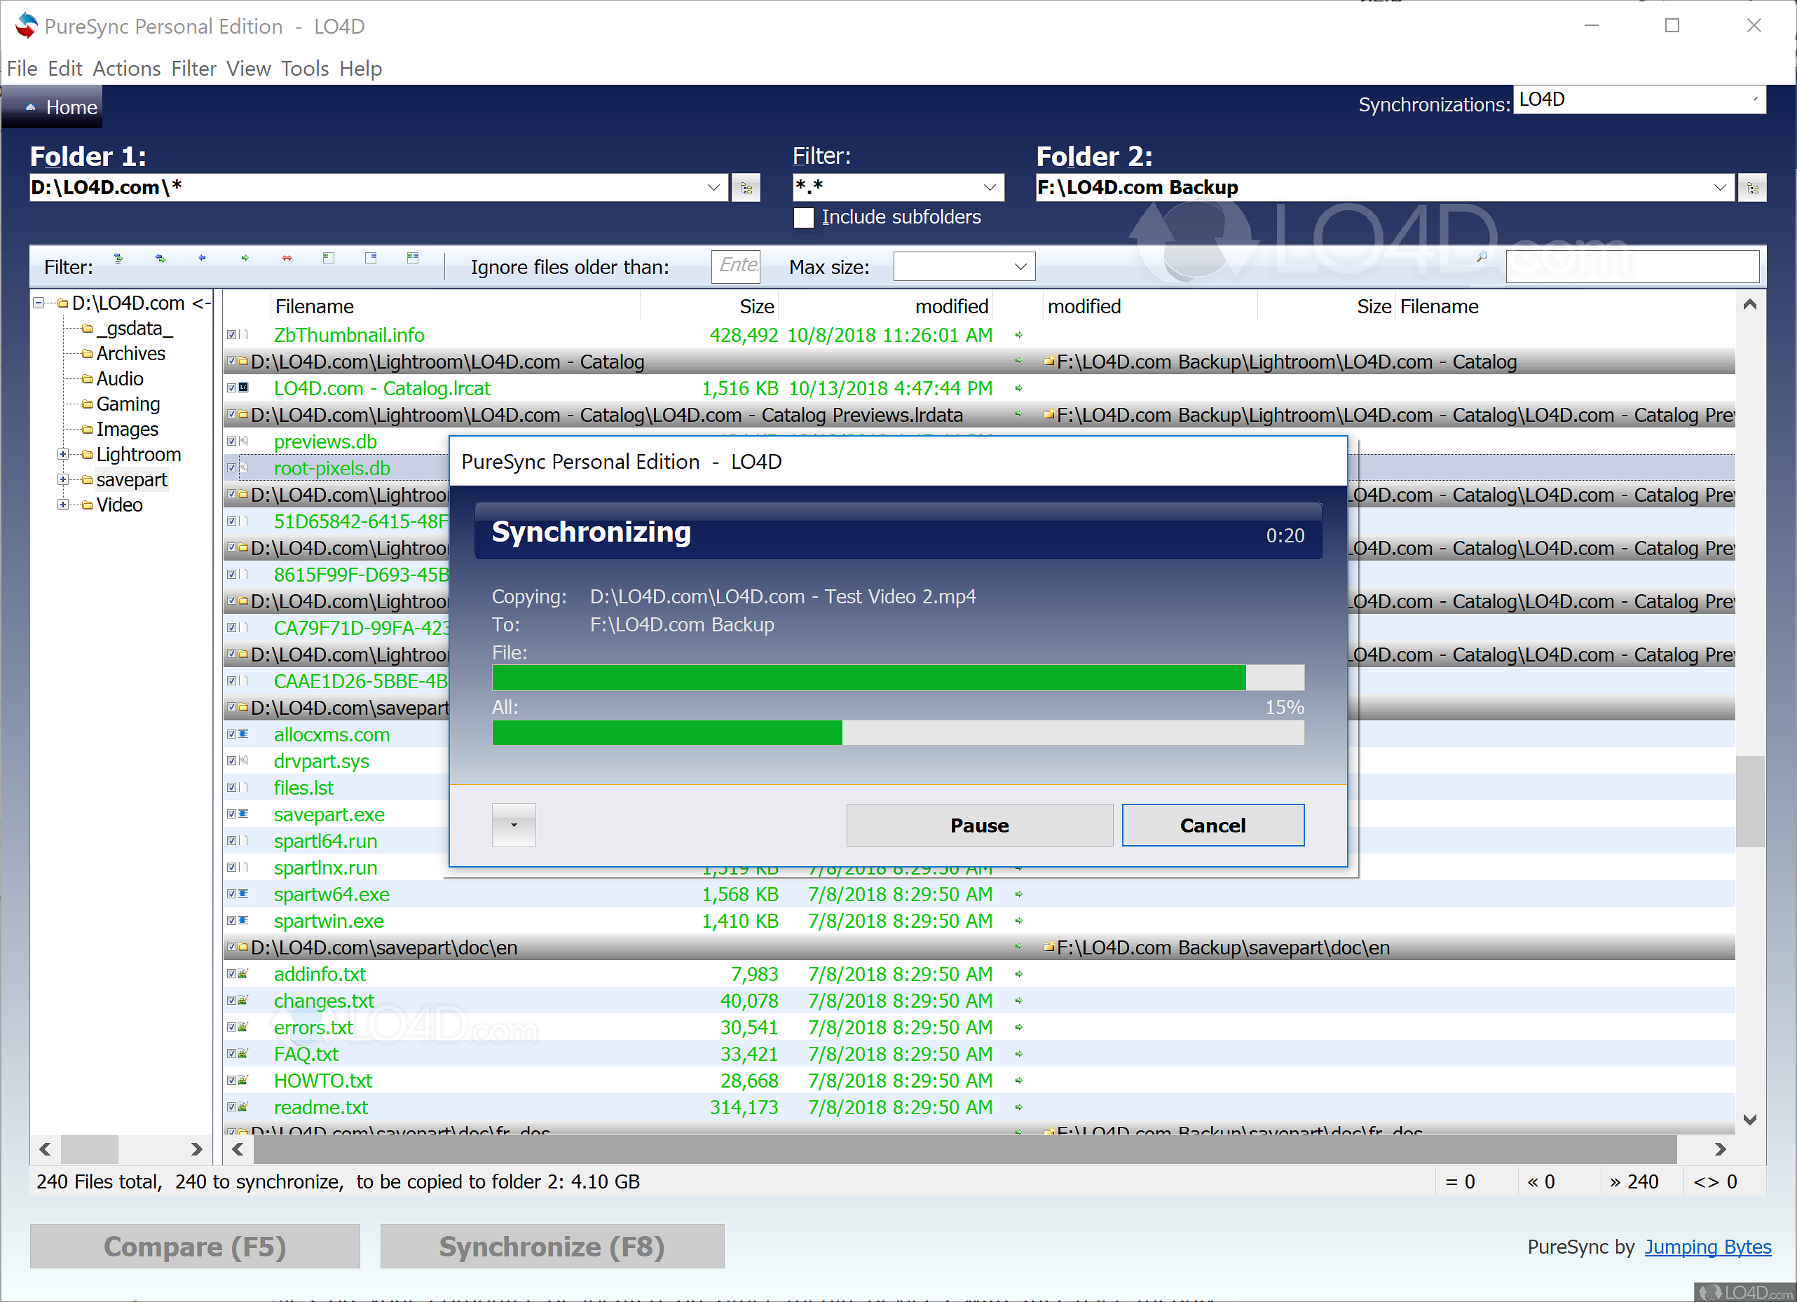Click the blue left-arrow filter icon
1797x1302 pixels.
(202, 258)
